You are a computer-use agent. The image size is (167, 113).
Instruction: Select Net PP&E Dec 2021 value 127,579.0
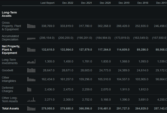pyautogui.click(x=85, y=50)
